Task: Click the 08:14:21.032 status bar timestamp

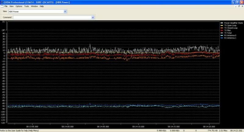Action: click(x=236, y=130)
